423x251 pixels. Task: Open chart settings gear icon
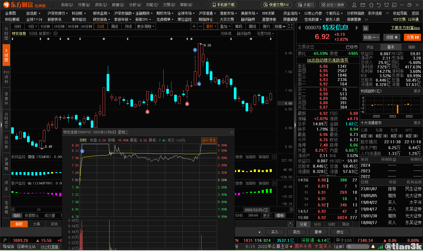[56, 33]
